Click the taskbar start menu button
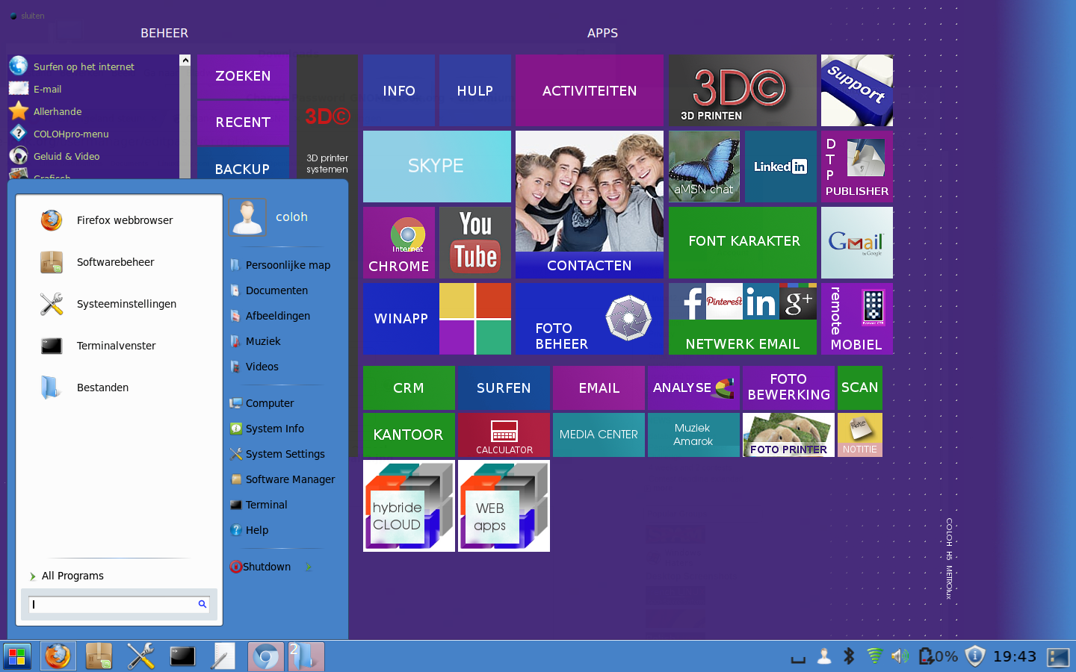Image resolution: width=1076 pixels, height=672 pixels. 16,656
